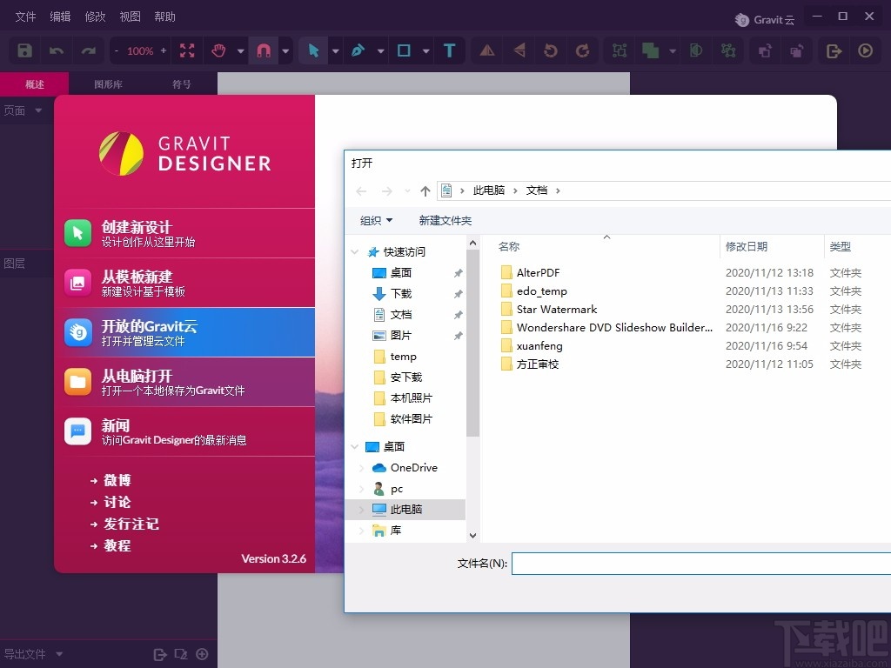Viewport: 891px width, 668px height.
Task: Open the 组织 dropdown in file dialog
Action: pos(377,220)
